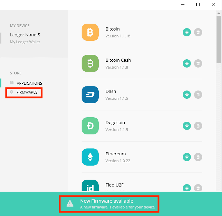Delete the Dogecoin app
The width and height of the screenshot is (222, 216).
click(x=198, y=126)
